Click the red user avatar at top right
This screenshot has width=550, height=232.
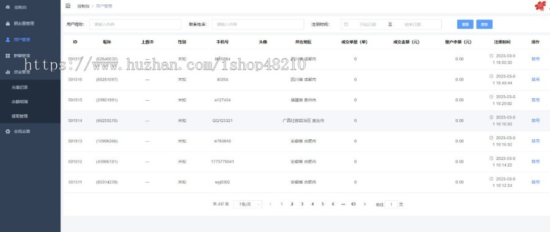pyautogui.click(x=541, y=6)
